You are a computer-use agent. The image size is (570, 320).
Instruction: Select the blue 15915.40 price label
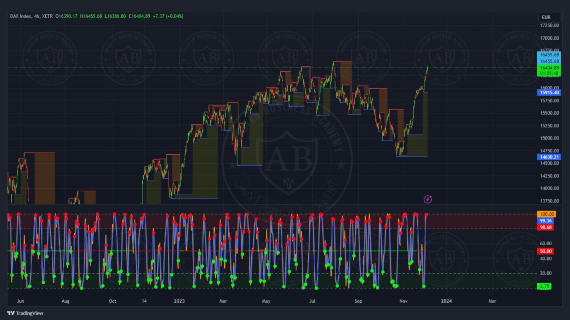coord(549,93)
